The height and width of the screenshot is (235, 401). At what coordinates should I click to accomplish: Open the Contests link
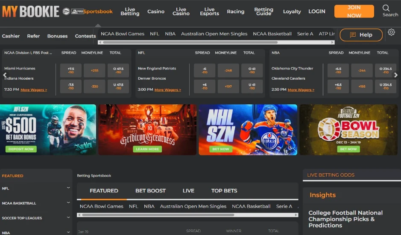tap(85, 36)
